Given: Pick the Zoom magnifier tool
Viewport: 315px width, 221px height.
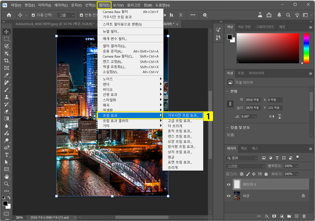Looking at the screenshot, I should (x=6, y=184).
